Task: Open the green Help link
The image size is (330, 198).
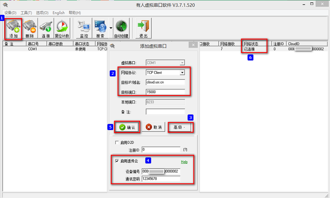Action: [184, 162]
